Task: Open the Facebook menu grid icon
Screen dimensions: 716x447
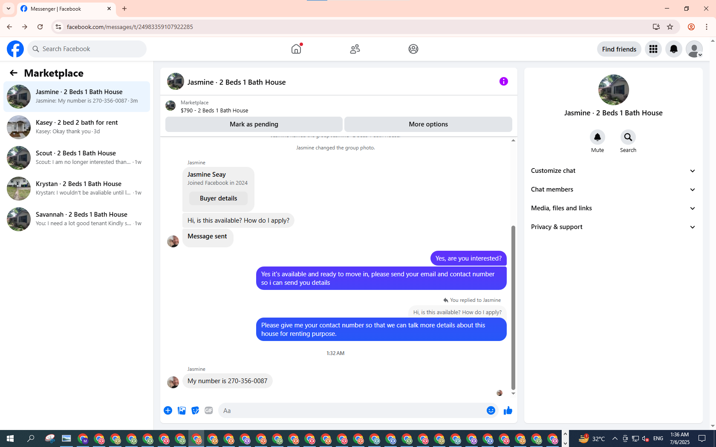Action: (x=653, y=49)
